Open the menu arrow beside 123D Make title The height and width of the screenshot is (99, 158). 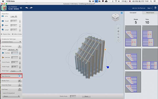[x=21, y=8]
